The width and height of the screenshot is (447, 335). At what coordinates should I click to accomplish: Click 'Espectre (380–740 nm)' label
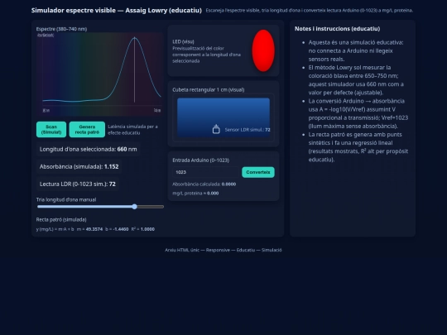(x=61, y=29)
